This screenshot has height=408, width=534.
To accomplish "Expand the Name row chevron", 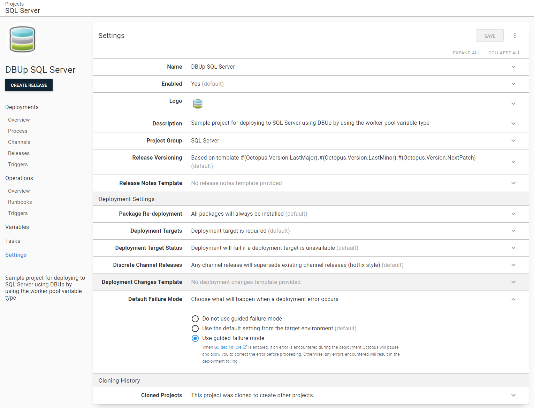I will (x=513, y=67).
